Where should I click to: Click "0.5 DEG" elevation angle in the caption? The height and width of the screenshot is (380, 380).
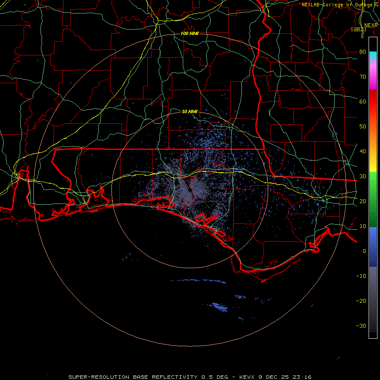[215, 377]
